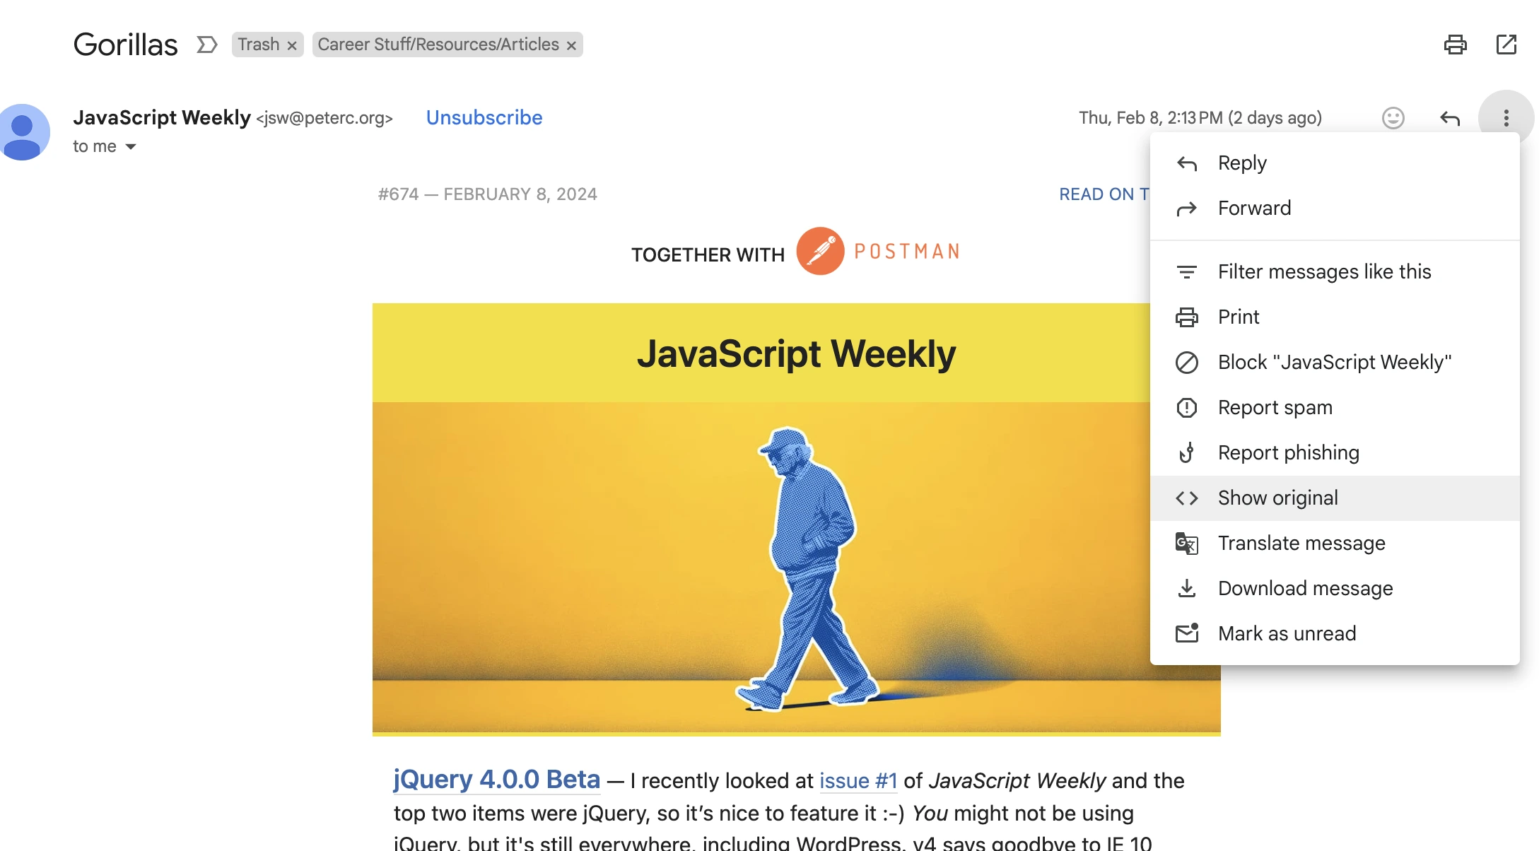
Task: Click the sender name JavaScript Weekly
Action: coord(162,117)
